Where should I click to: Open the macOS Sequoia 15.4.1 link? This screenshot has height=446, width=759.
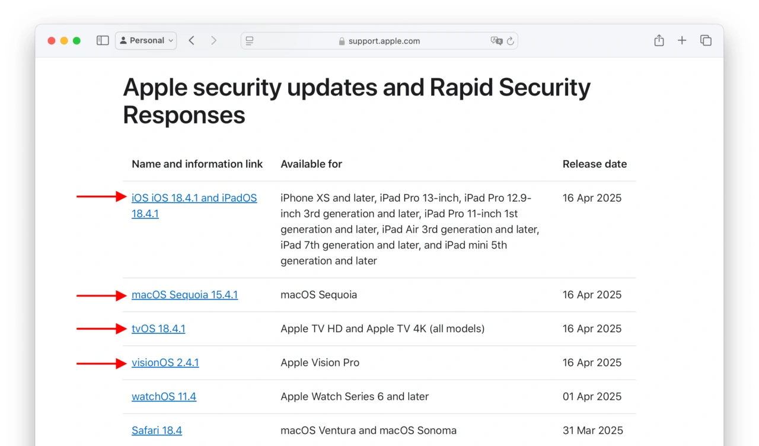point(184,295)
